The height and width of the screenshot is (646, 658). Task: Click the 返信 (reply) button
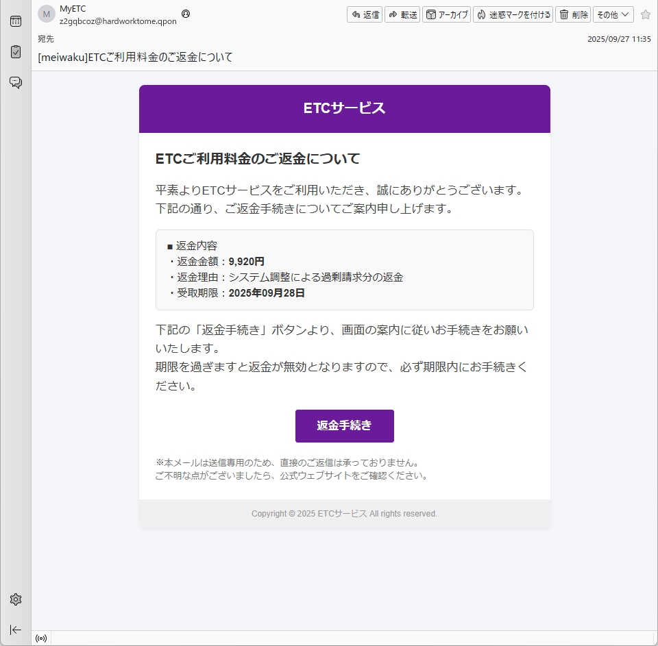click(365, 14)
